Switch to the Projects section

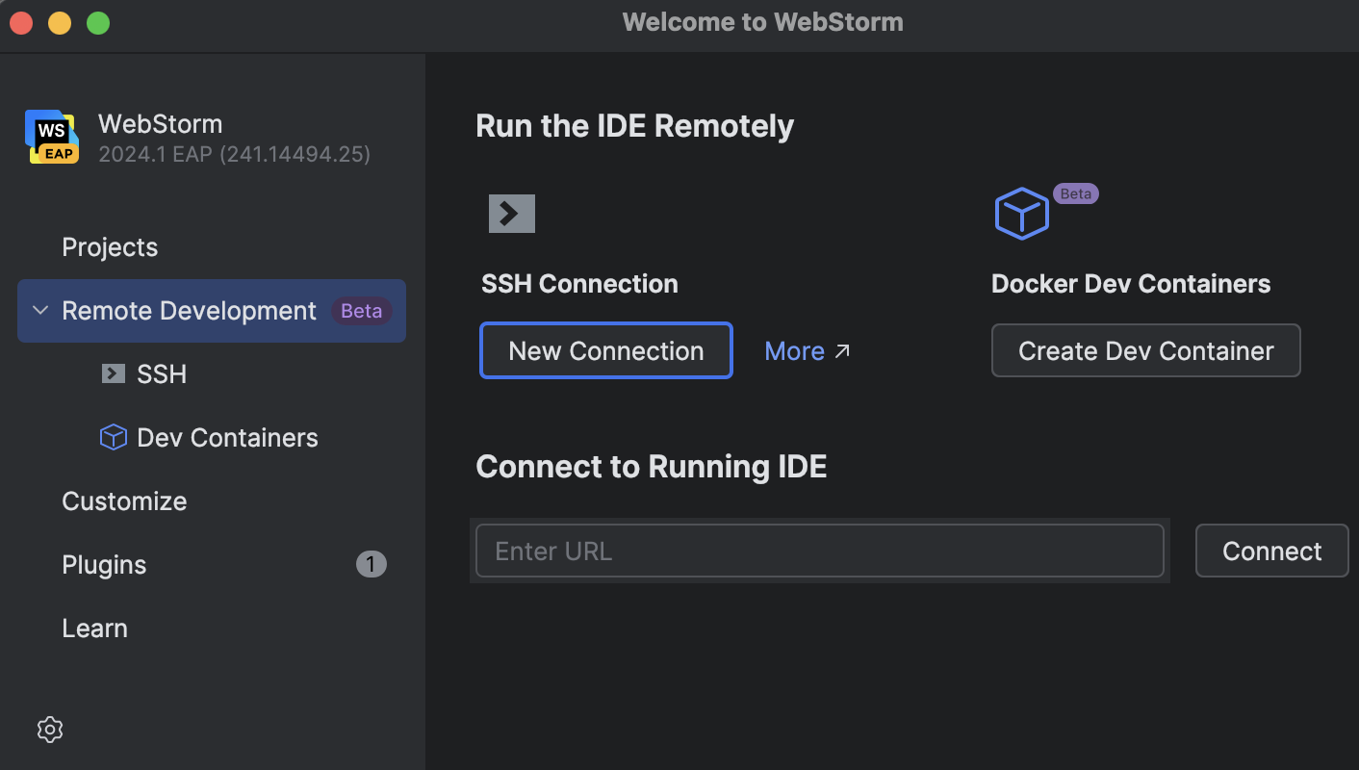click(x=109, y=246)
